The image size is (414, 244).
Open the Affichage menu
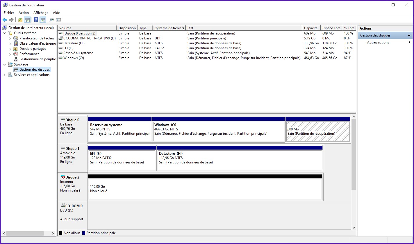41,13
